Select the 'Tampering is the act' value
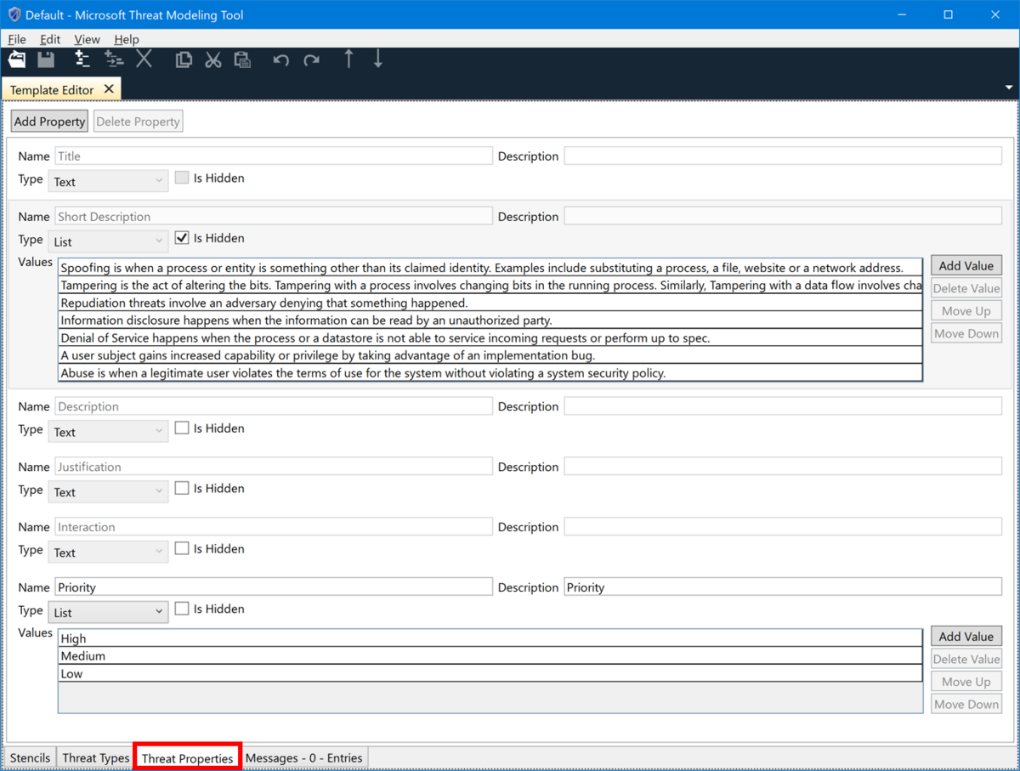The width and height of the screenshot is (1020, 771). (490, 286)
